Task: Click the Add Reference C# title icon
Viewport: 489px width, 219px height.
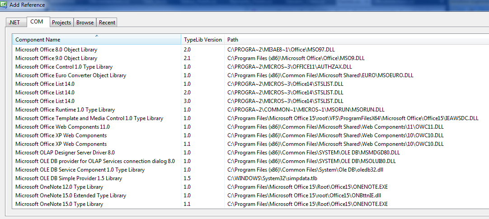Action: tap(4, 5)
